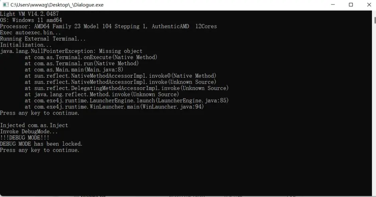Screen dimensions: 376x197
Task: Click the Processor AMD64 Family 23 line
Action: [108, 26]
